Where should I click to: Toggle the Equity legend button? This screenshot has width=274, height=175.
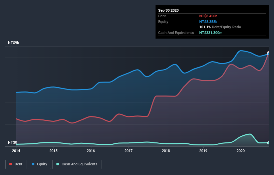(39, 164)
